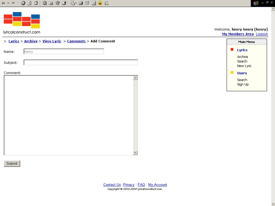Click the Mail toolbar icon
Image resolution: width=275 pixels, height=206 pixels.
72,3
